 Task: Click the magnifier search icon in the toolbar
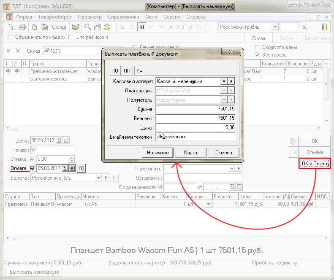87,27
